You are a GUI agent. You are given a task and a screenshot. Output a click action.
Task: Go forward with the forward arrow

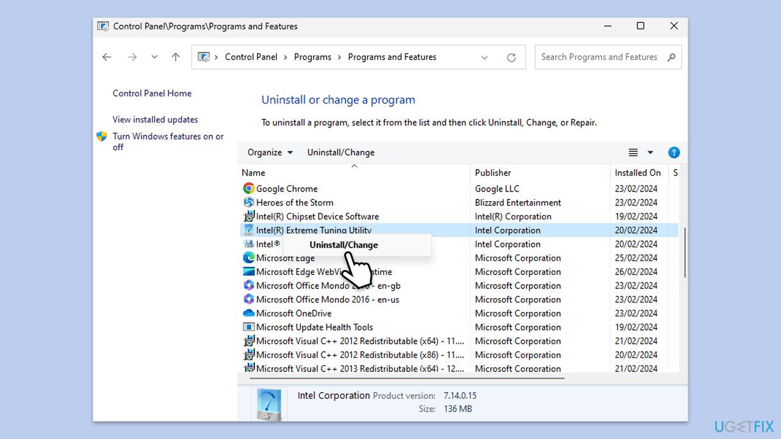pyautogui.click(x=132, y=57)
